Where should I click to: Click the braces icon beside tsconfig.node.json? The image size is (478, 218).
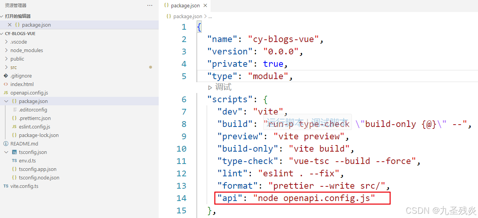pos(14,177)
